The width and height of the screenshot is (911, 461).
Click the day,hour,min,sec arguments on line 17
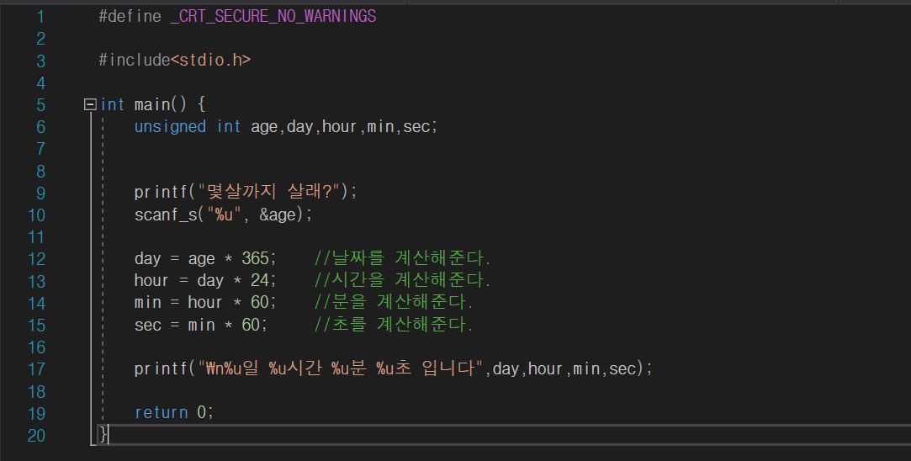(x=564, y=368)
